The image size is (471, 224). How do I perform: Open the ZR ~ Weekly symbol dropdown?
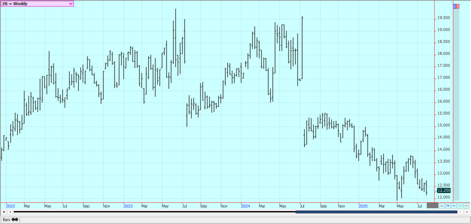[37, 4]
